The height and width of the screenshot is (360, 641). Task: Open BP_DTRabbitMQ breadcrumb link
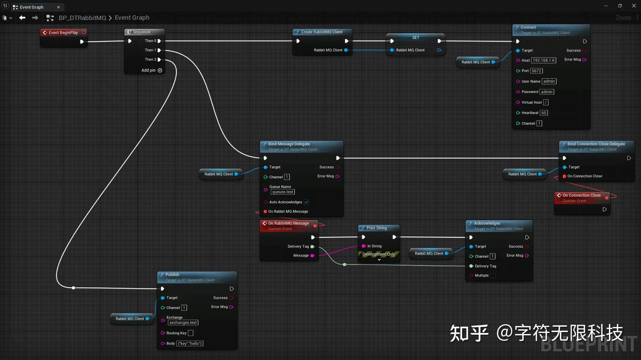click(x=82, y=18)
